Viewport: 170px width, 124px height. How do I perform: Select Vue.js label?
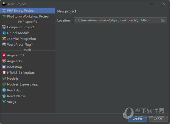point(12,102)
